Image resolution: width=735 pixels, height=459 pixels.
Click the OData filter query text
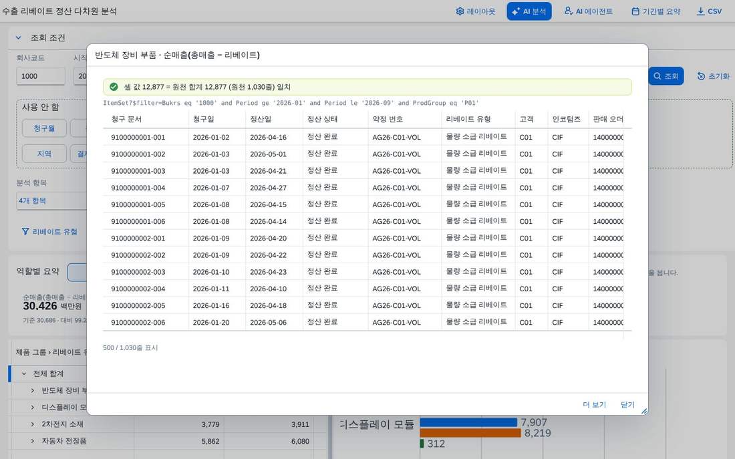pos(291,103)
